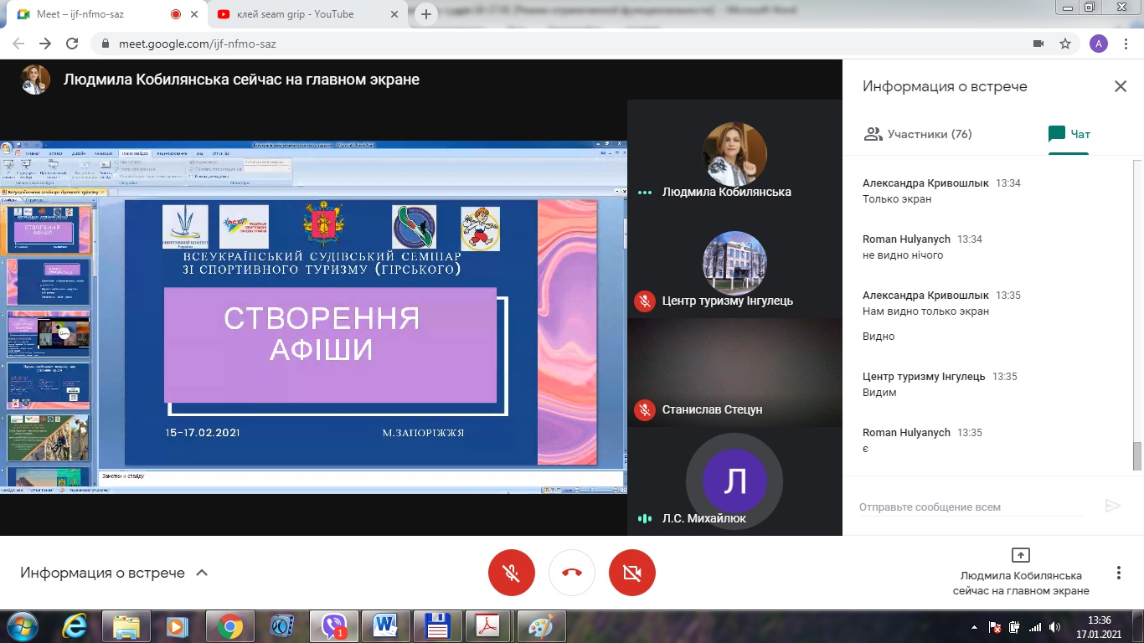Click Информация о встрече text at bottom left
This screenshot has width=1144, height=643.
pyautogui.click(x=102, y=574)
